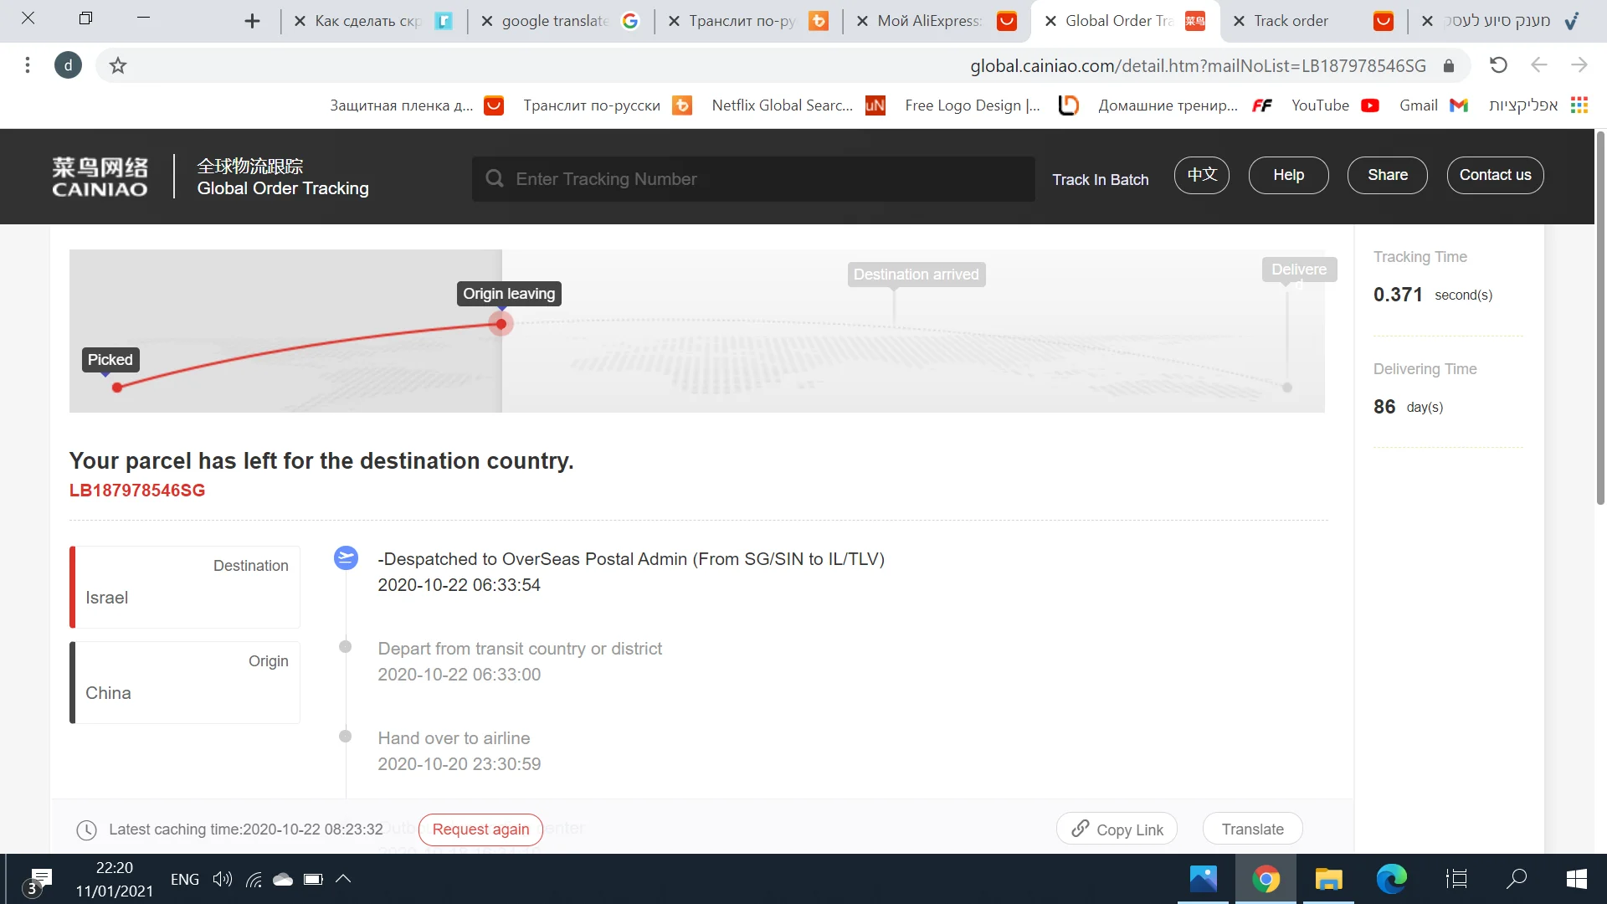The height and width of the screenshot is (904, 1607).
Task: Expand the system tray hidden icons chevron
Action: (x=343, y=879)
